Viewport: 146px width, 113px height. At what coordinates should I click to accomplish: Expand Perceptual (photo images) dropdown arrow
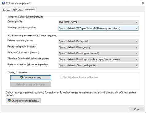coord(136,47)
